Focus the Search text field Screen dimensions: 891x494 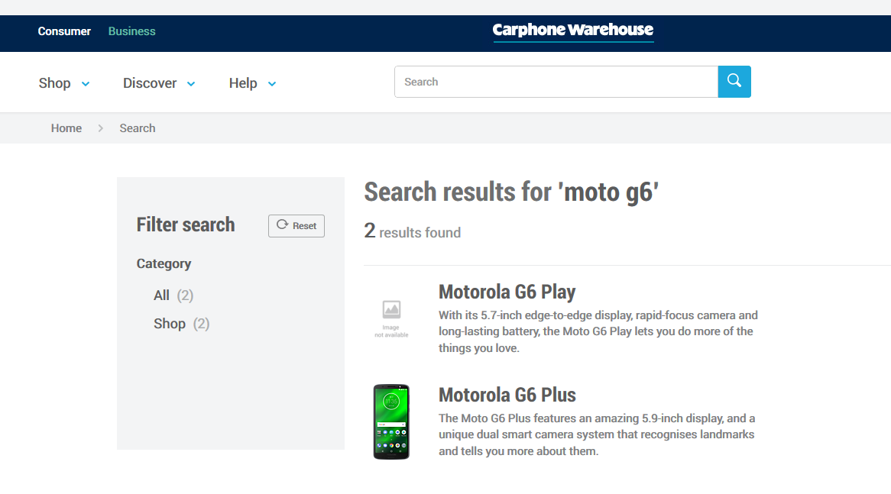pos(556,82)
